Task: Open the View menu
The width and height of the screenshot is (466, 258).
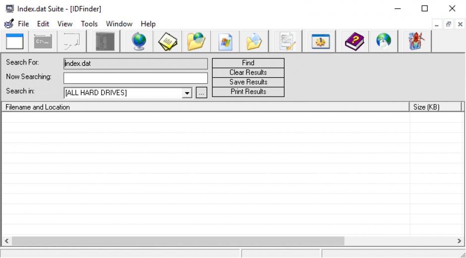Action: point(65,24)
